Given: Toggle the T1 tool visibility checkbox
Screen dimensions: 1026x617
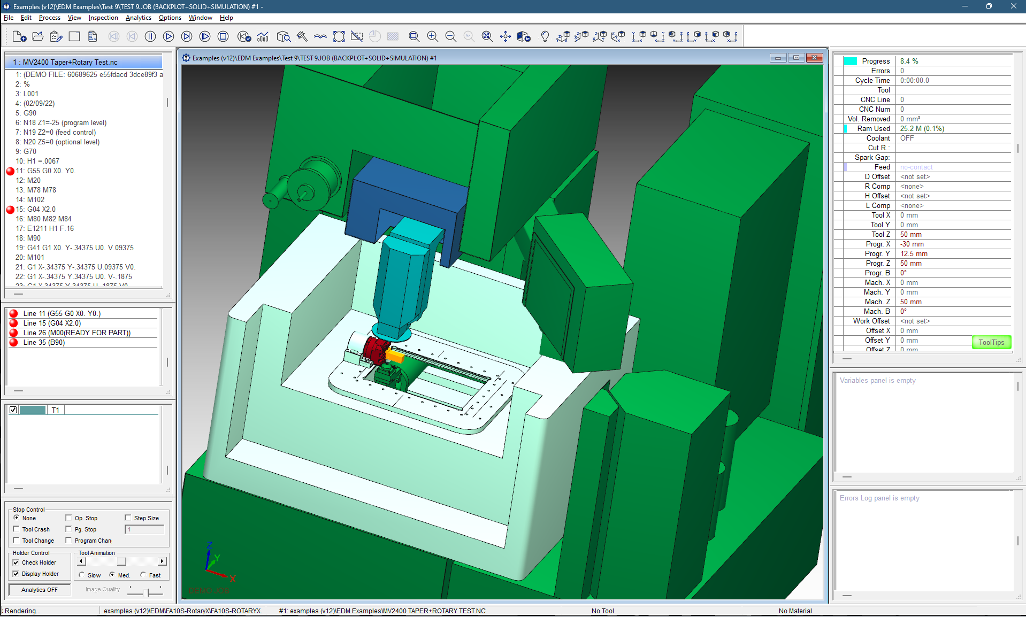Looking at the screenshot, I should click(x=13, y=410).
